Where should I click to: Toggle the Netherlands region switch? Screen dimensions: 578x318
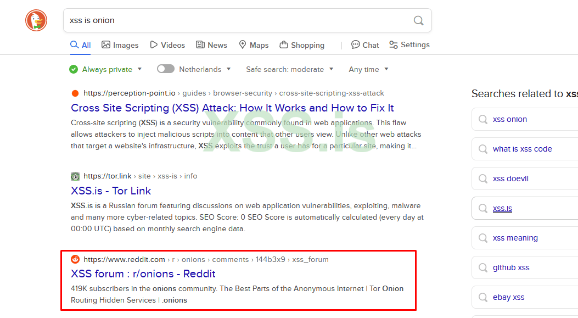click(166, 69)
